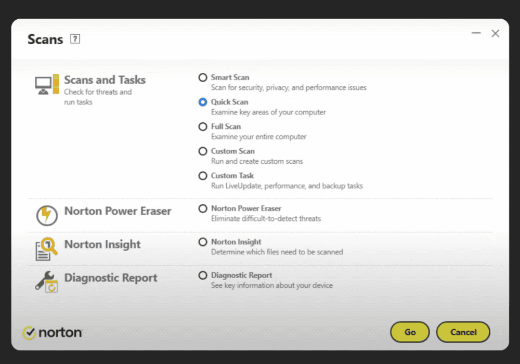
Task: Choose the Full Scan option
Action: point(203,126)
